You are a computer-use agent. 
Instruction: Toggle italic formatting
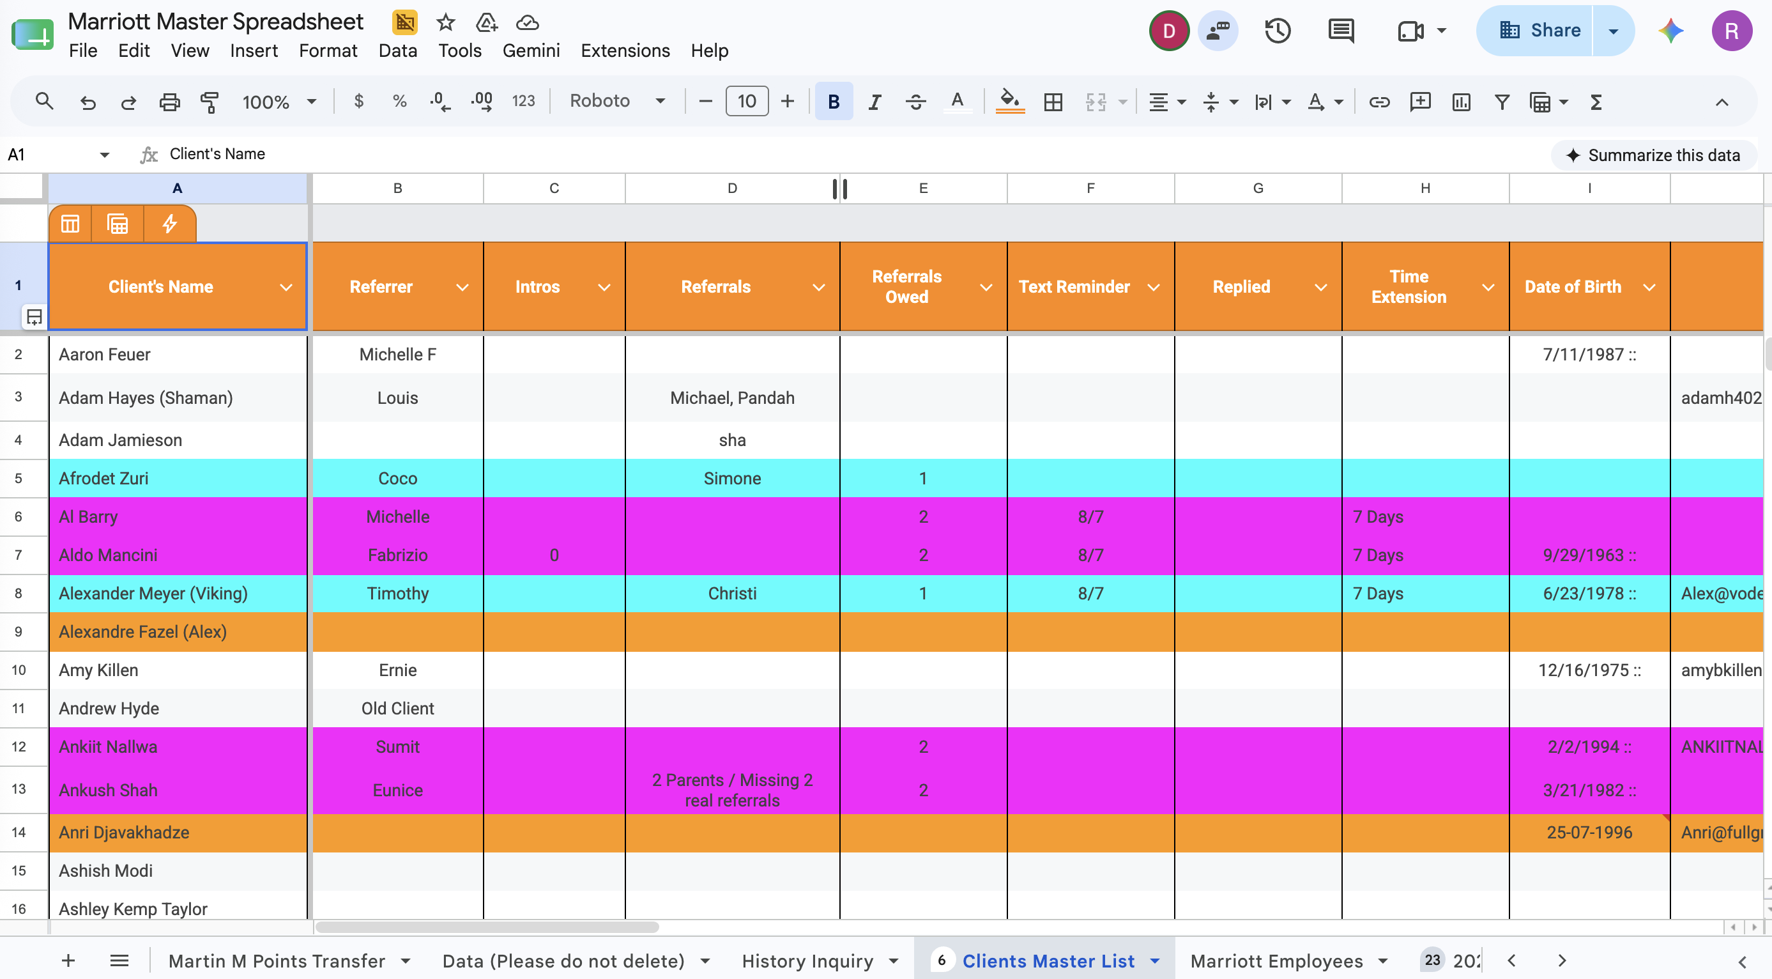click(875, 102)
